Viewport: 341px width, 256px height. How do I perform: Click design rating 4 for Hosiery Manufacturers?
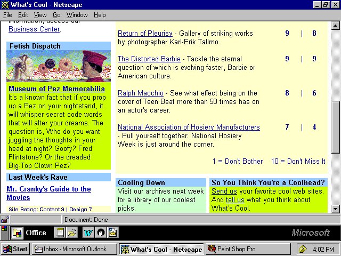click(x=314, y=127)
